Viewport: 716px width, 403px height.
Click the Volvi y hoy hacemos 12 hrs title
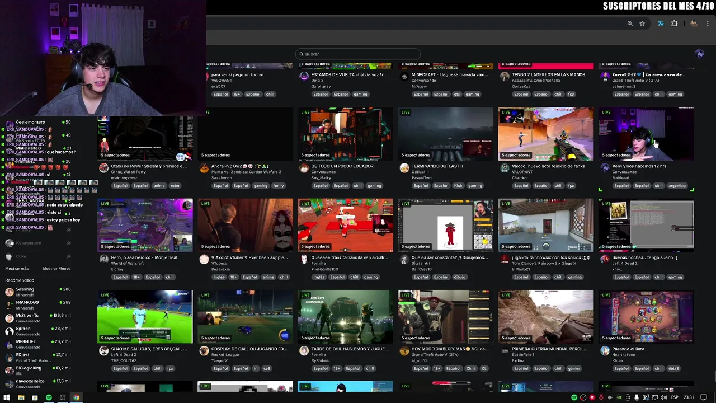click(x=639, y=166)
